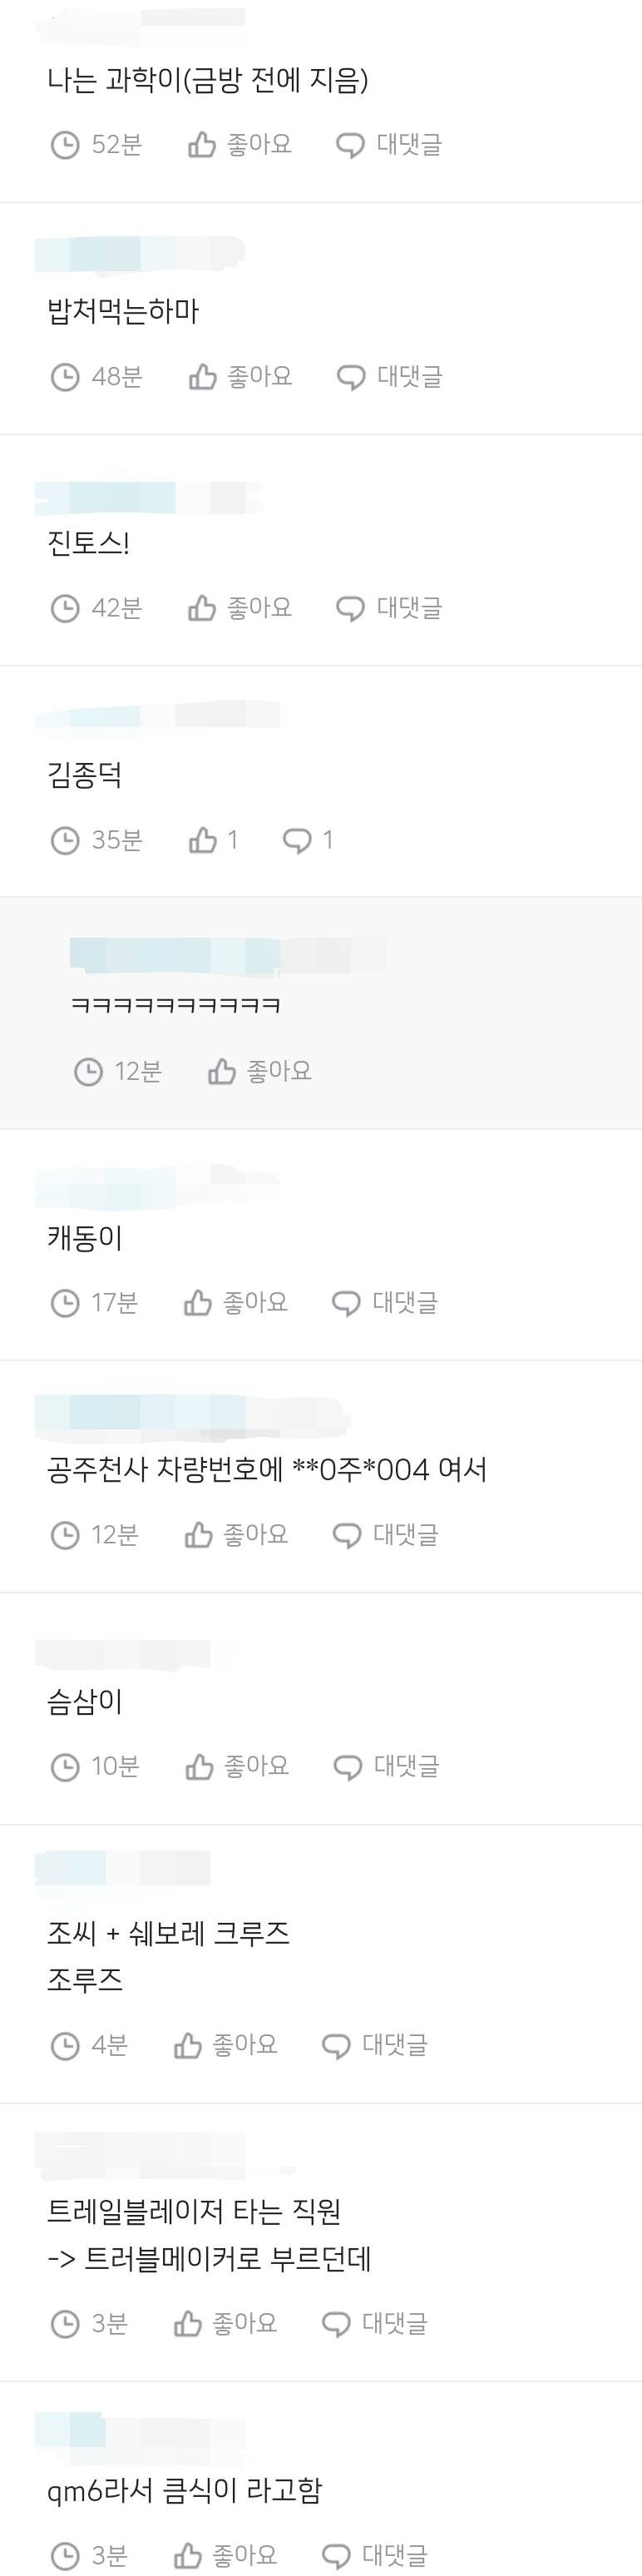Reply to the 밥처먹는하마 comment
Screen dimensions: 642x2576
pyautogui.click(x=390, y=377)
